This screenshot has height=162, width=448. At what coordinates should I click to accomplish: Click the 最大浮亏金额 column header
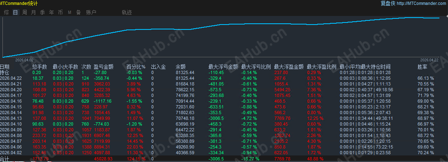[x=223, y=67]
